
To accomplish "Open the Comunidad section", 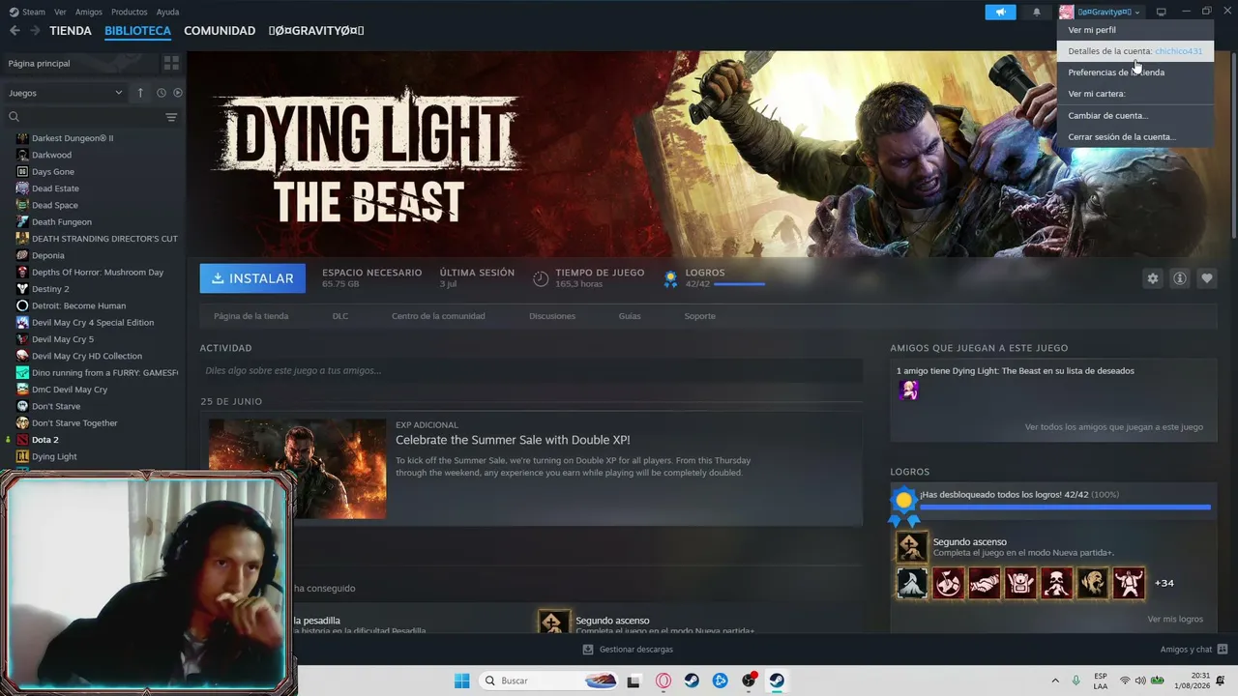I will pyautogui.click(x=220, y=31).
